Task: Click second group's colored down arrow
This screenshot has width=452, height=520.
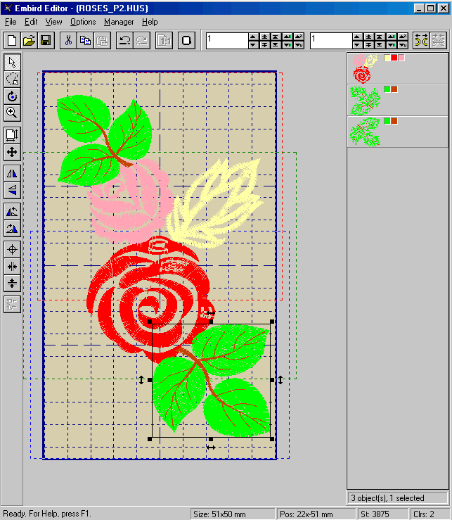Action: tap(392, 45)
